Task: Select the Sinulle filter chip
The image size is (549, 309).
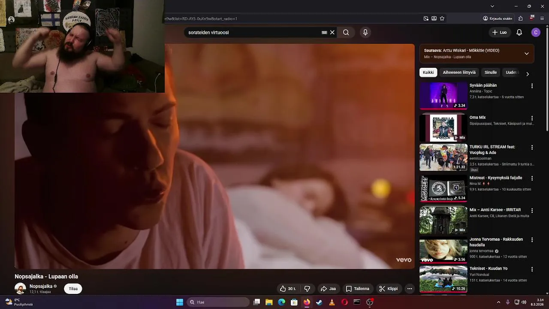Action: pyautogui.click(x=490, y=73)
